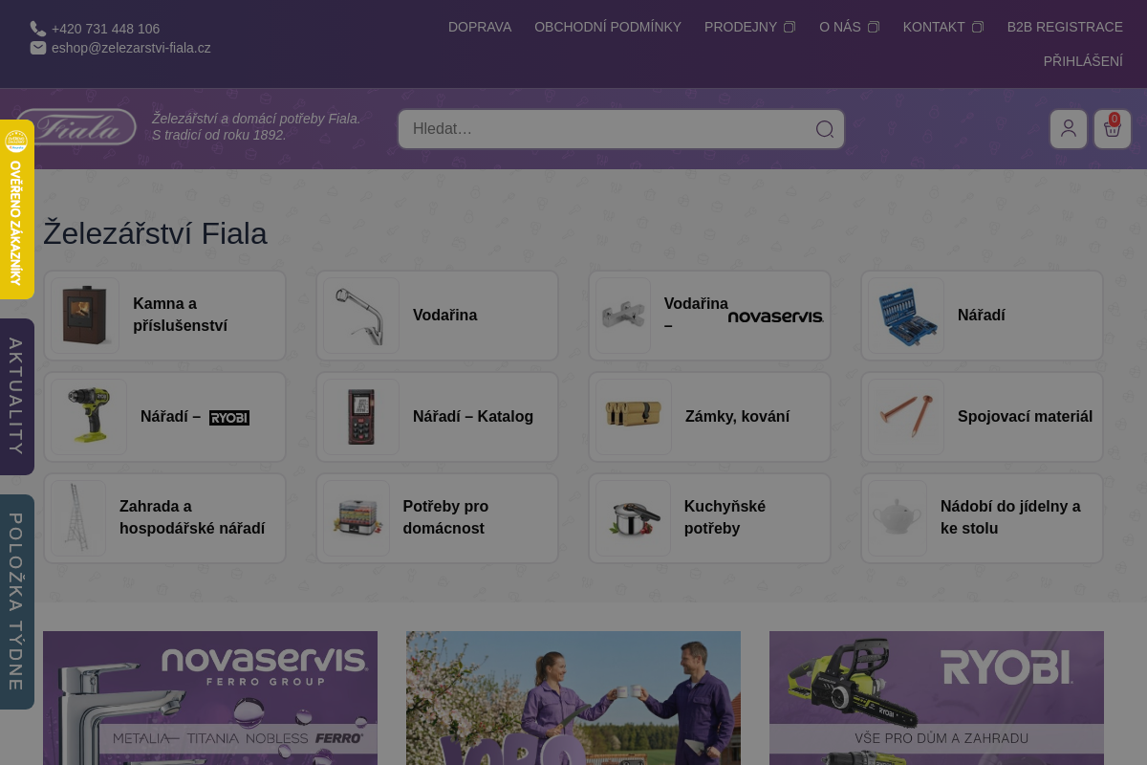
Task: Open the shopping cart icon
Action: (x=1112, y=129)
